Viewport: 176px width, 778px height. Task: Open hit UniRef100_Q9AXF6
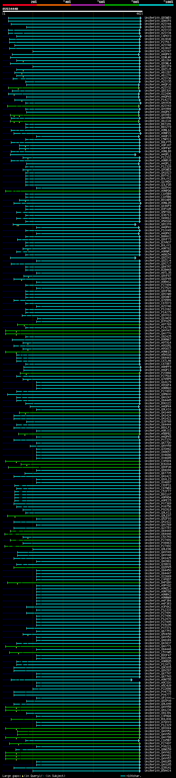coord(158,21)
